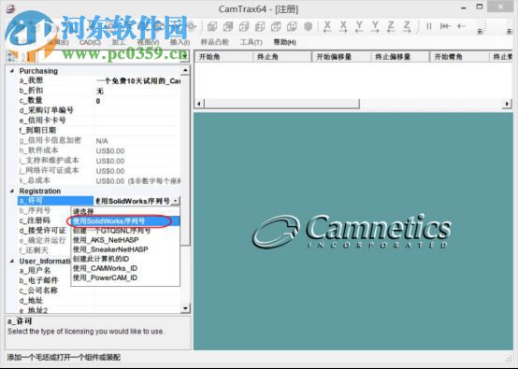518x369 pixels.
Task: Click the property grid scroll up arrow
Action: click(x=185, y=70)
